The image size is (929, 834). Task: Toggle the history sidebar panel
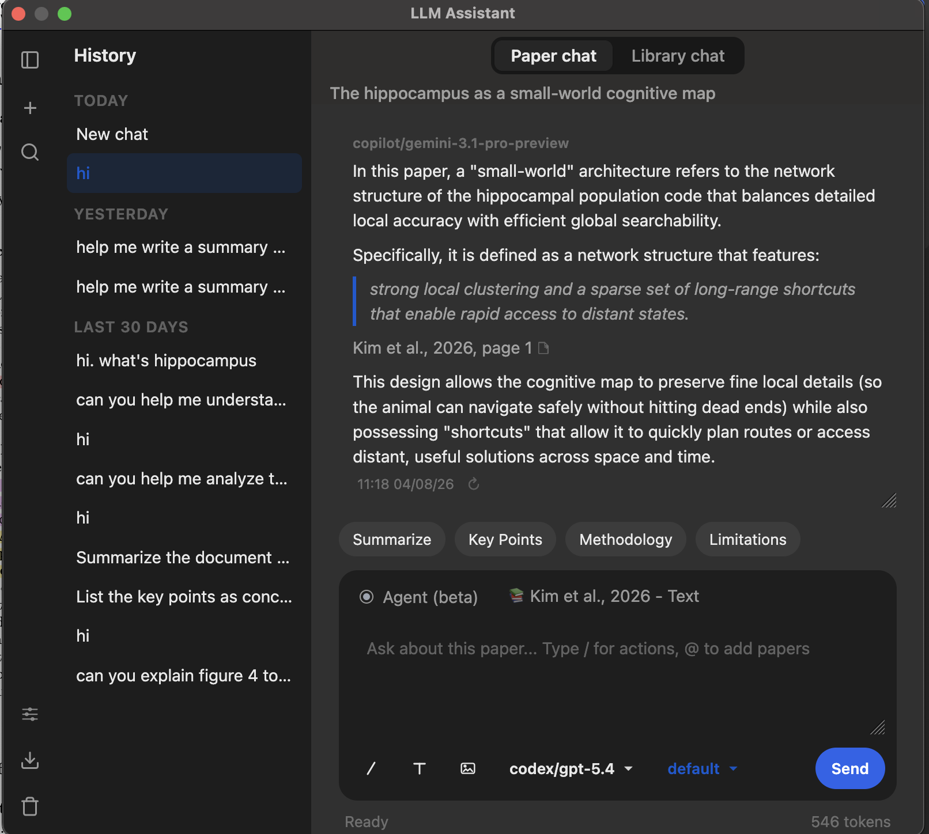pos(30,59)
